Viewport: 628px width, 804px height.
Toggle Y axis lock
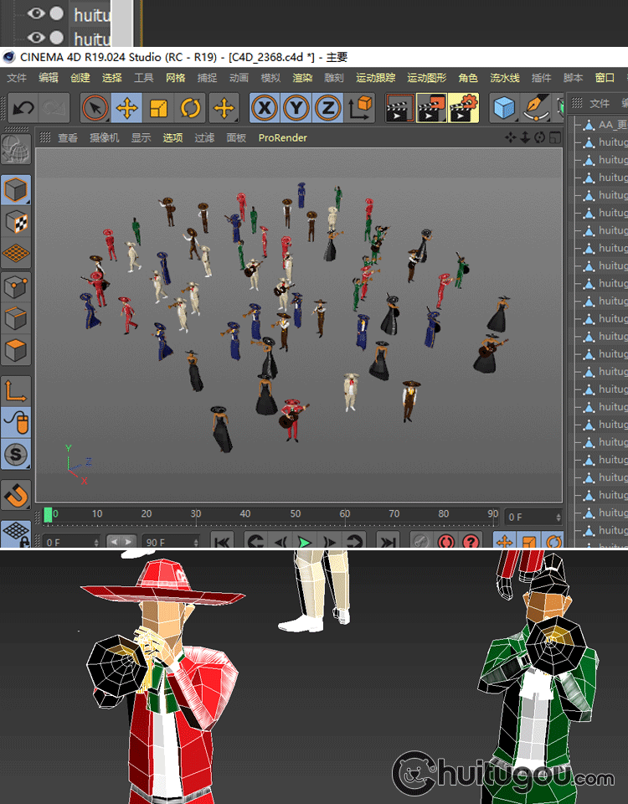point(296,108)
